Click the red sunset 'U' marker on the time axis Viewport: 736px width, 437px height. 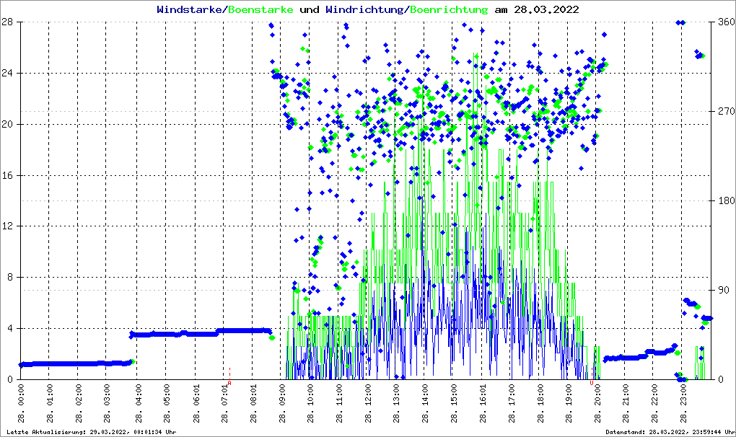click(591, 383)
